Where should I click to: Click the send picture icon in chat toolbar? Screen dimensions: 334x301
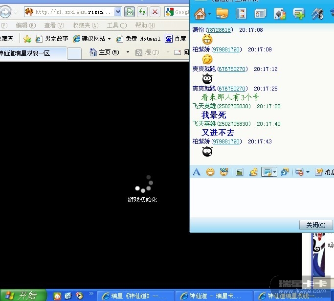coord(239,172)
